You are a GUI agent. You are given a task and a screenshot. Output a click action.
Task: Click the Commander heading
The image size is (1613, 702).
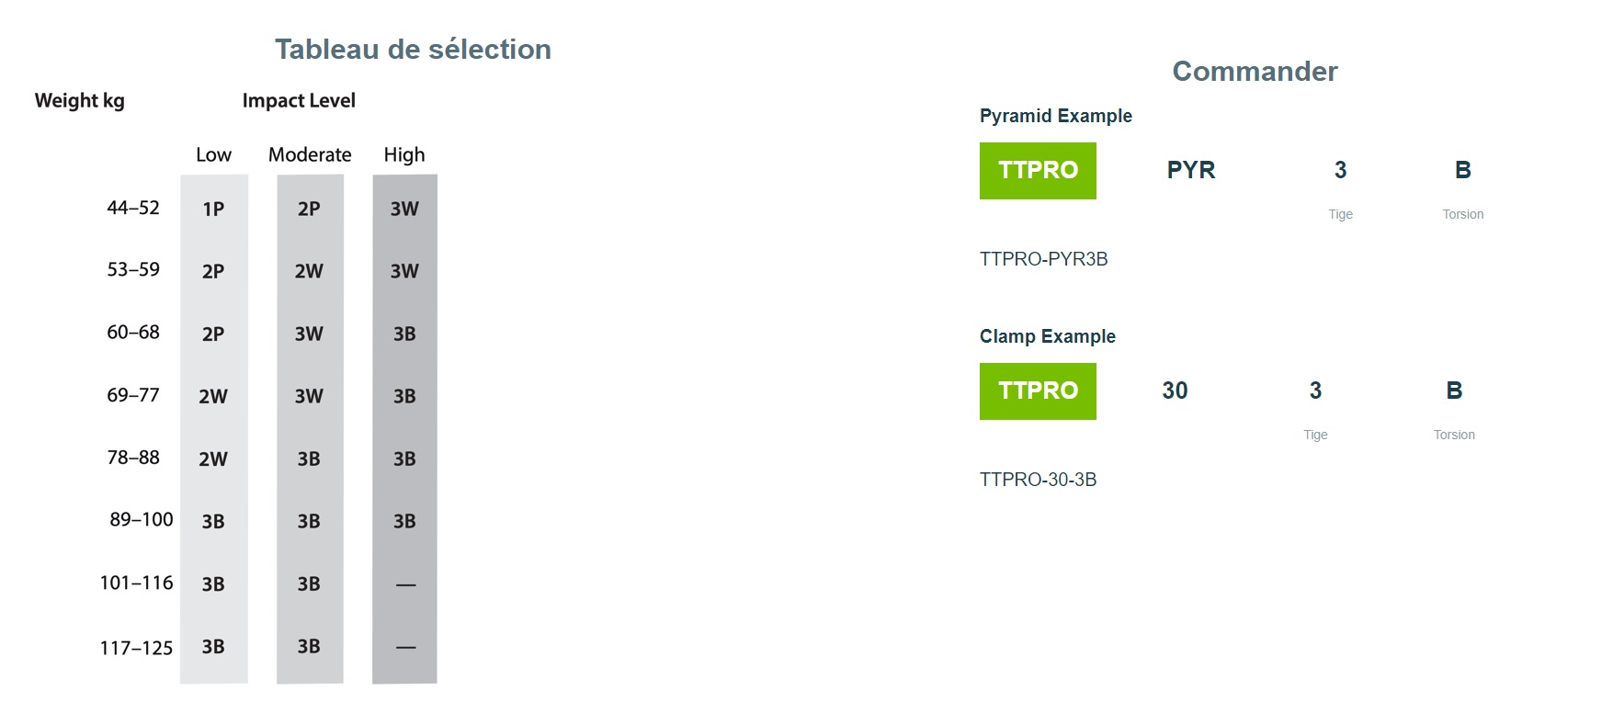coord(1255,71)
